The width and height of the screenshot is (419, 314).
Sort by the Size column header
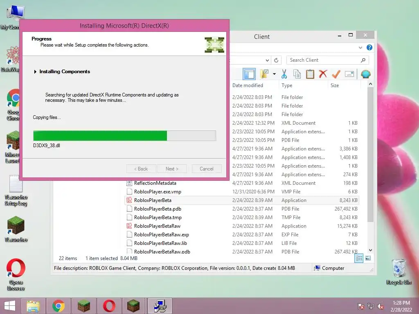click(335, 85)
